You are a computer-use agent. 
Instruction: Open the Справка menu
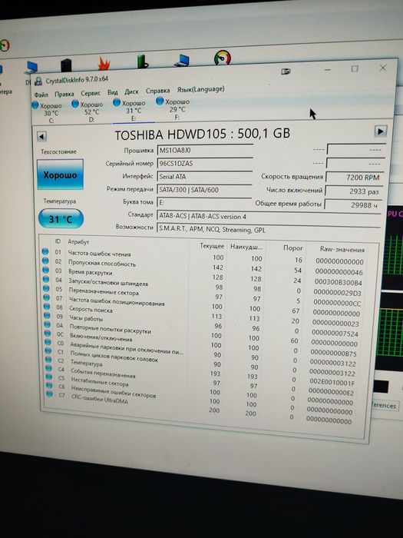pyautogui.click(x=157, y=91)
